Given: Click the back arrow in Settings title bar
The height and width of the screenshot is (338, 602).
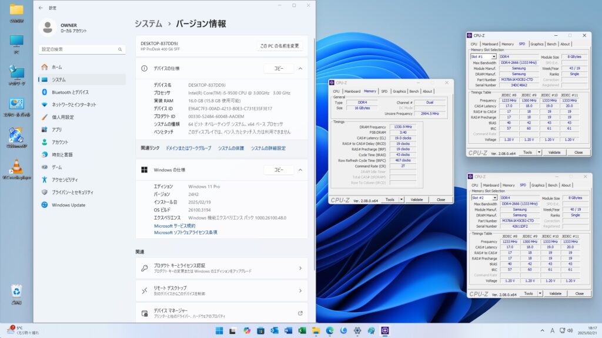Looking at the screenshot, I should (x=40, y=8).
